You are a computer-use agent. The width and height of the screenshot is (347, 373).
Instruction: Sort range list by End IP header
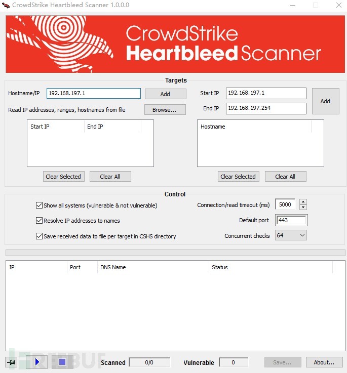pyautogui.click(x=112, y=127)
